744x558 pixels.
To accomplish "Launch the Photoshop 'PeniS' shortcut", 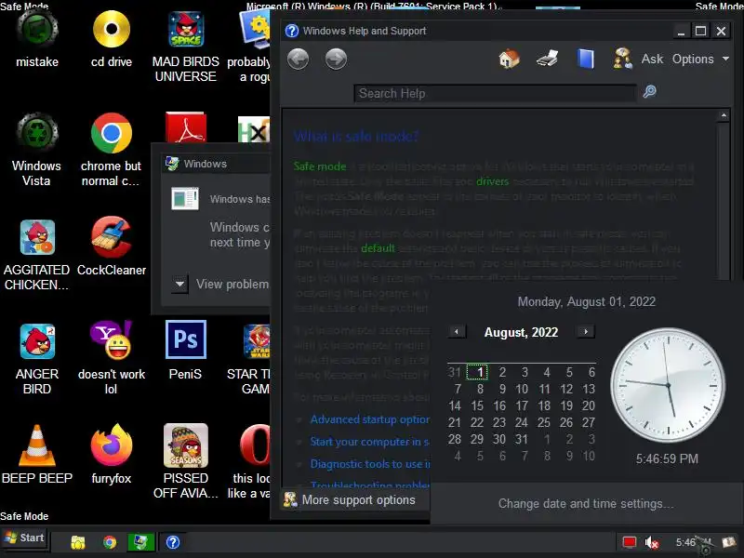I will point(185,352).
